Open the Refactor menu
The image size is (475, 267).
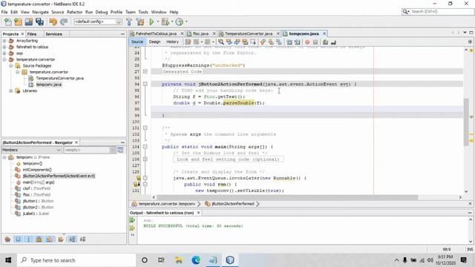(74, 12)
